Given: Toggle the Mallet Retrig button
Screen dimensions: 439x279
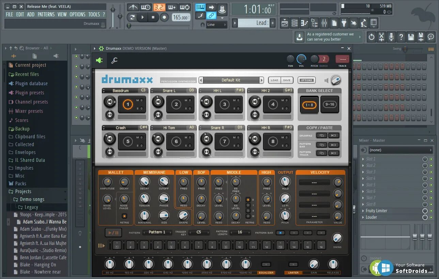Looking at the screenshot, I should 124,216.
